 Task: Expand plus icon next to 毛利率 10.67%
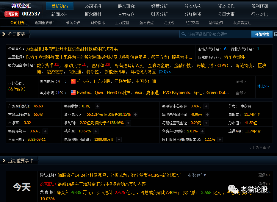(96, 131)
